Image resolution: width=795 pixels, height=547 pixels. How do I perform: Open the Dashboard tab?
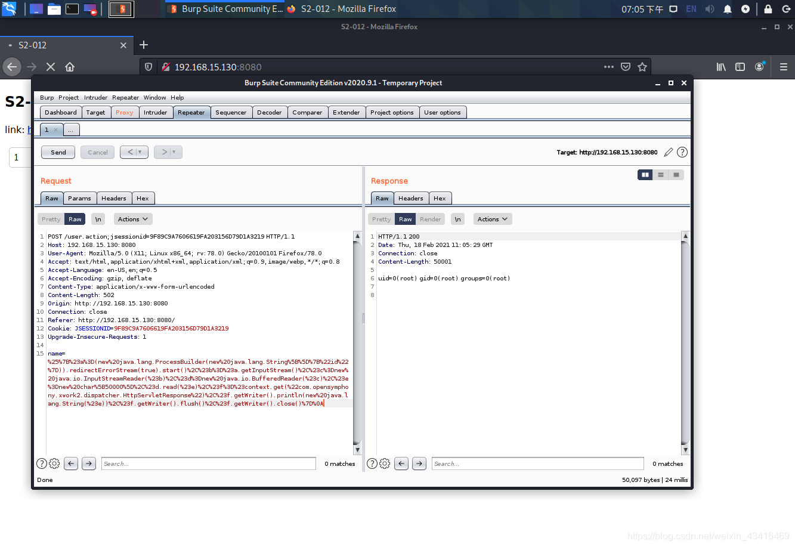[61, 112]
